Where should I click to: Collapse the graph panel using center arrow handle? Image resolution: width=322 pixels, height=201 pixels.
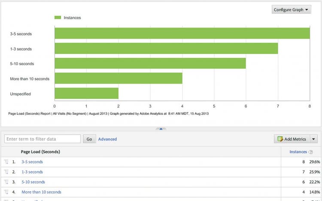(x=161, y=128)
